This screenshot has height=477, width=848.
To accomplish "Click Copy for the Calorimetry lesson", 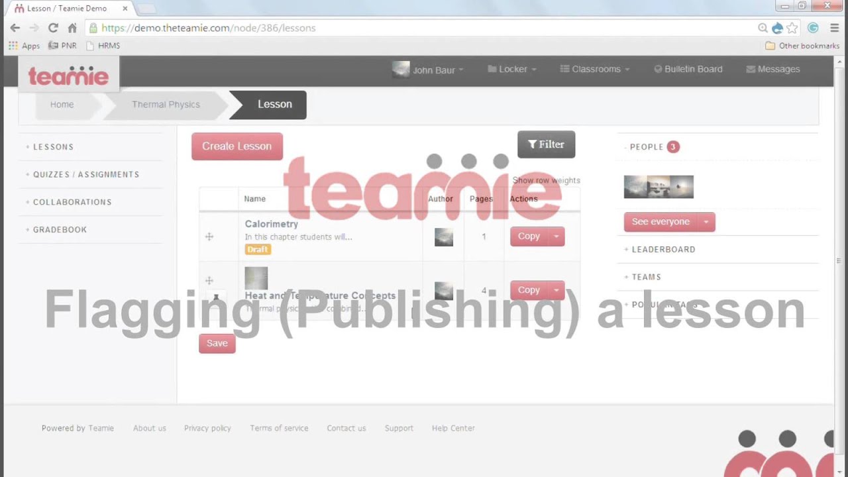I will tap(529, 237).
